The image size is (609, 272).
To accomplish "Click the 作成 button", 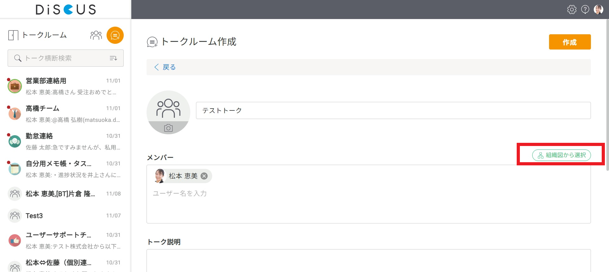I will click(x=570, y=42).
